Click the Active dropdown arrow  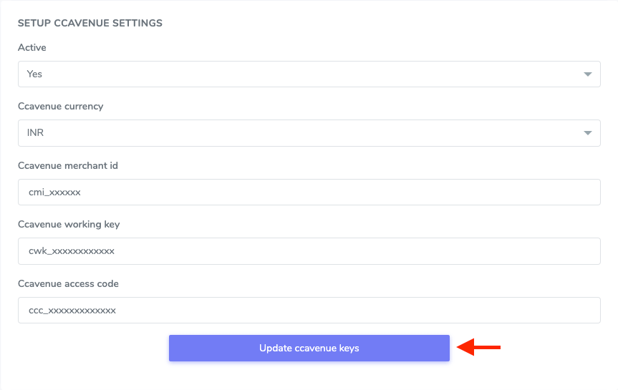[x=587, y=74]
